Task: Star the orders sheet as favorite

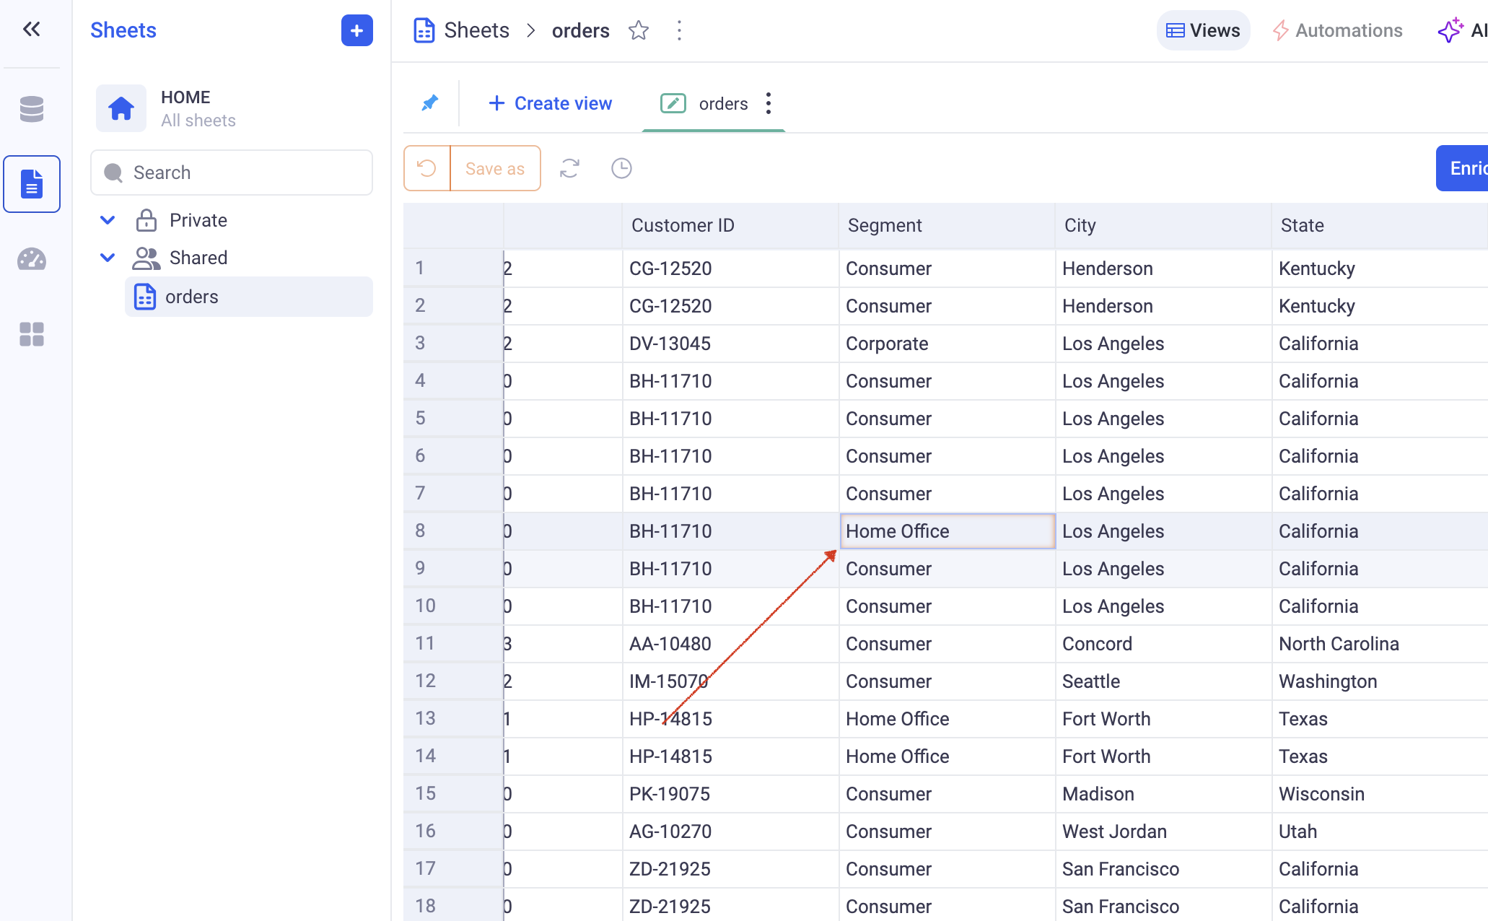Action: pos(638,30)
